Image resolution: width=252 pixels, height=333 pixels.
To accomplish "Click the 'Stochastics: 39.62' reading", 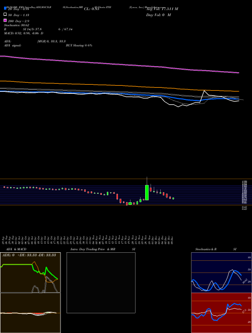I will pos(17,25).
